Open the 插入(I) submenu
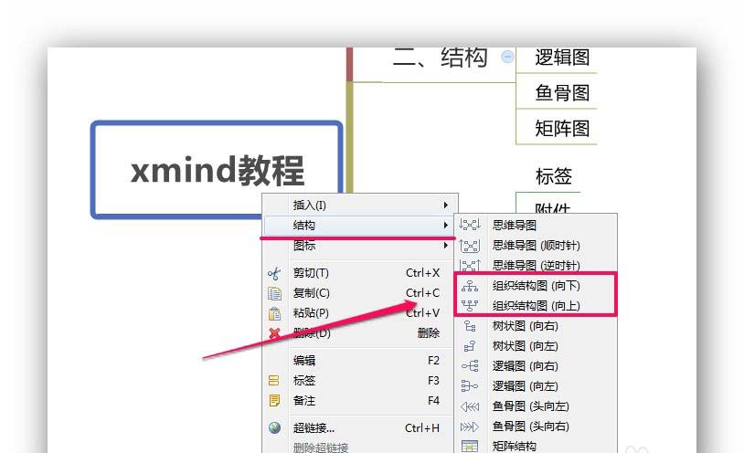The image size is (744, 453). point(360,205)
